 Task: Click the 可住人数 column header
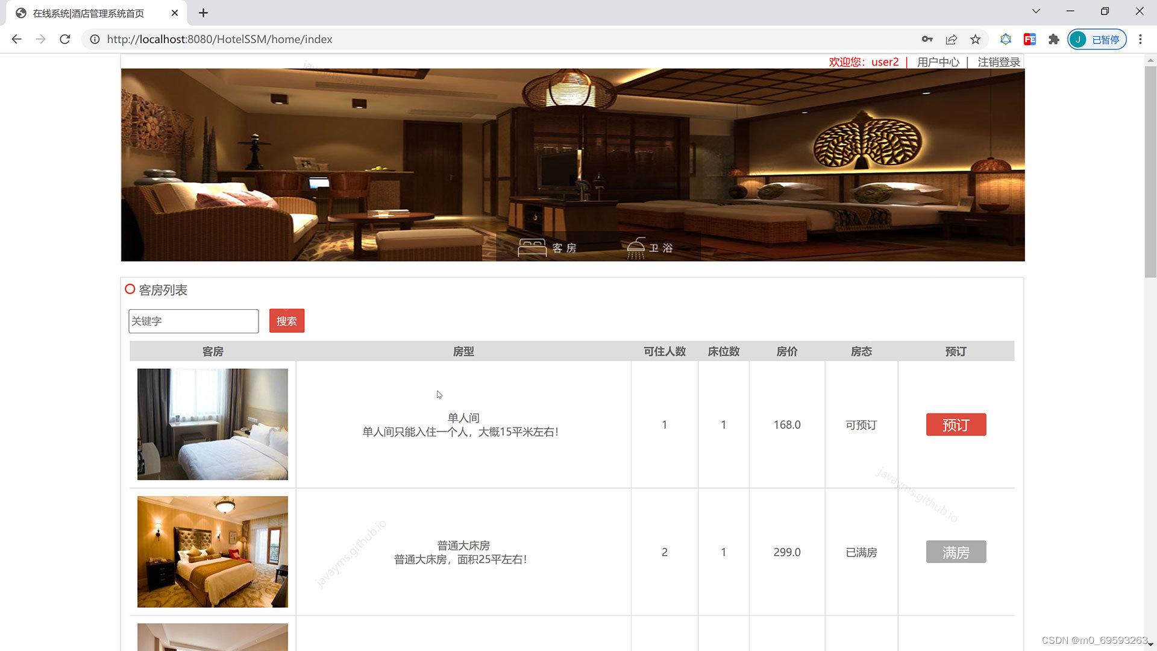pos(665,351)
